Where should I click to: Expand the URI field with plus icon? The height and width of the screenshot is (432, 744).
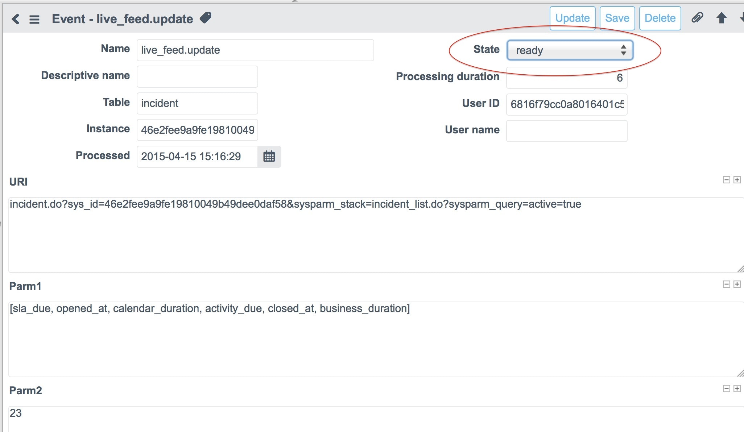(x=737, y=180)
